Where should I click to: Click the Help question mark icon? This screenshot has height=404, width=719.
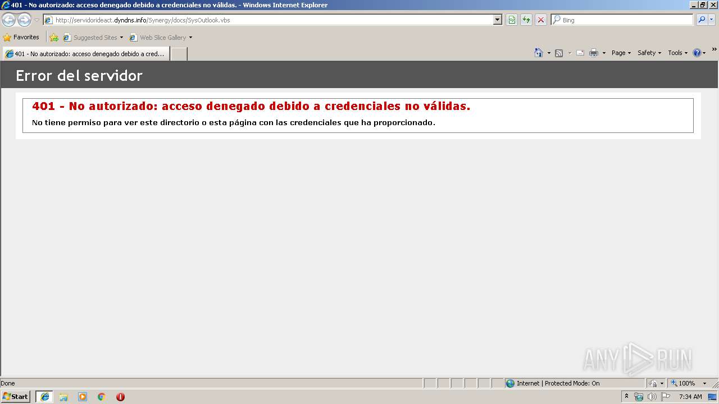click(x=697, y=53)
